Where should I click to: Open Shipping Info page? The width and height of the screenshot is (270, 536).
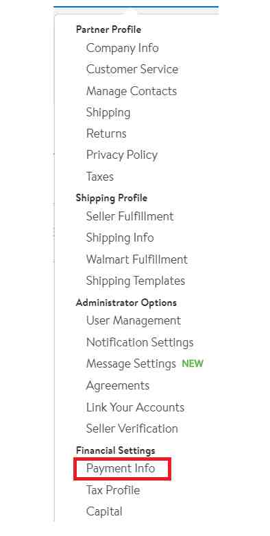120,238
